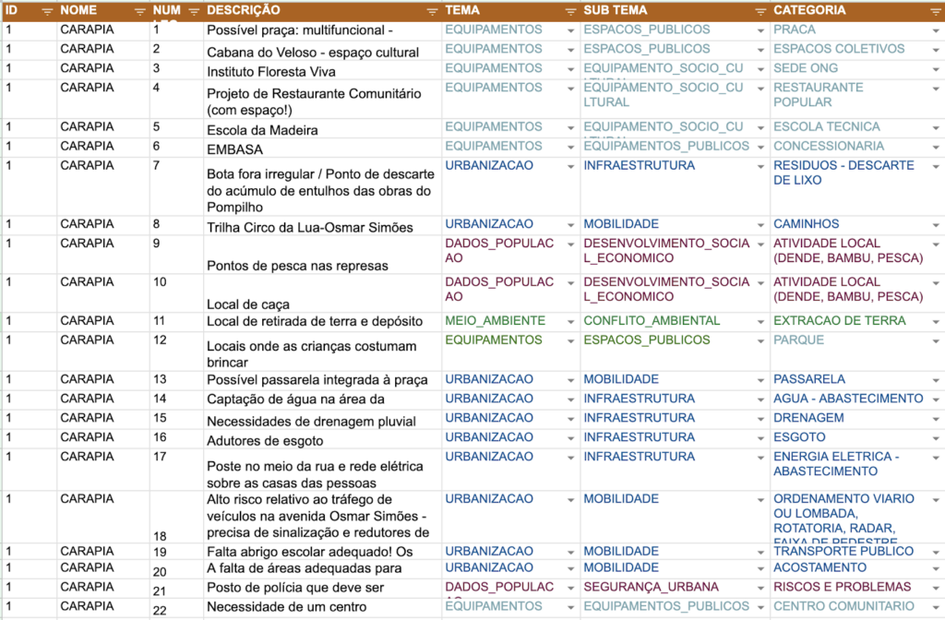Open SUB TEMA dropdown showing CONFLITO_AMBIENTAL

pyautogui.click(x=760, y=321)
